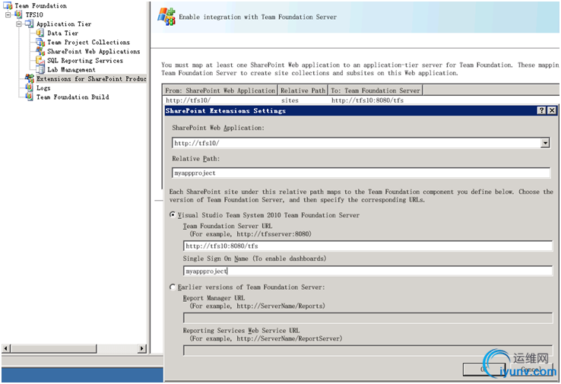Viewport: 561px width, 384px height.
Task: Click the TFS10 server icon
Action: [18, 14]
